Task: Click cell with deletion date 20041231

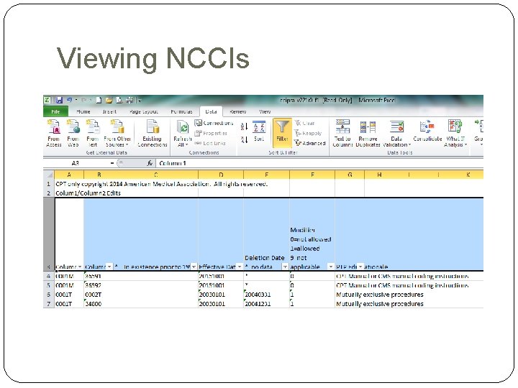Action: click(266, 303)
